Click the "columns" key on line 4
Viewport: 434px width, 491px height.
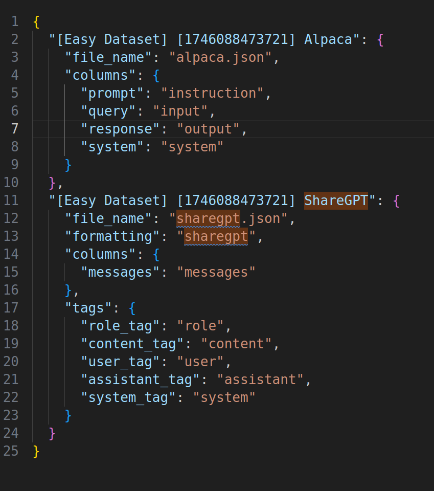(x=100, y=76)
